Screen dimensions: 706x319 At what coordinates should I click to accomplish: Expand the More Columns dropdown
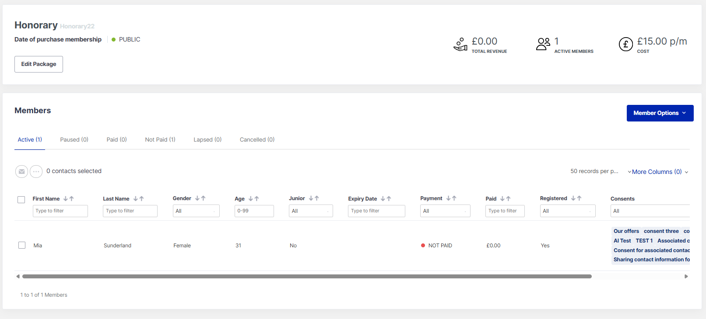(x=658, y=172)
